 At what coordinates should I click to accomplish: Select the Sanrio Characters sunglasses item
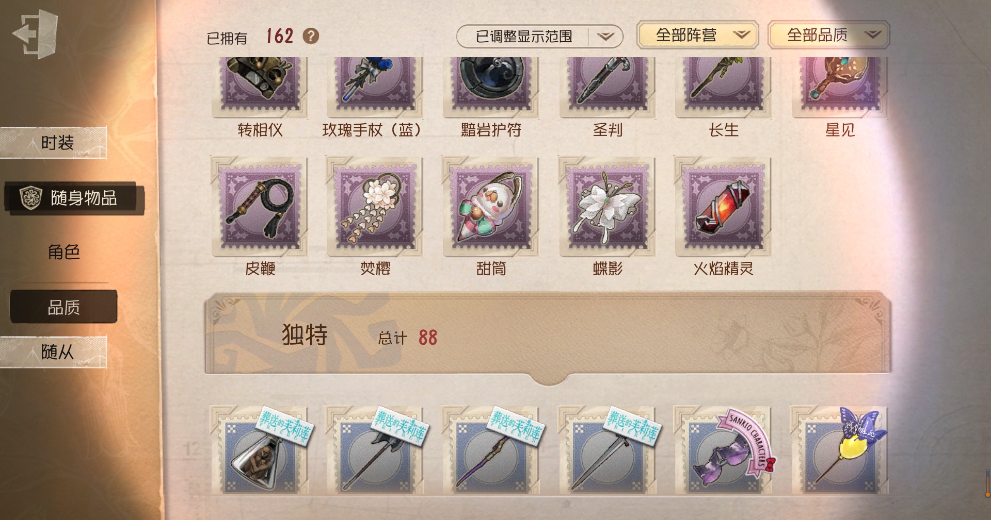(x=725, y=450)
